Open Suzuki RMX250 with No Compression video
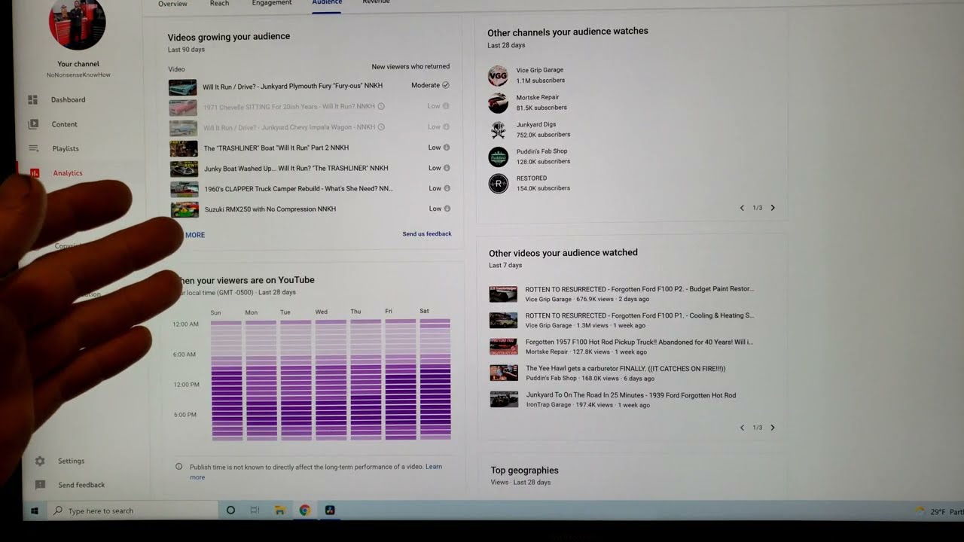The height and width of the screenshot is (542, 964). coord(270,209)
